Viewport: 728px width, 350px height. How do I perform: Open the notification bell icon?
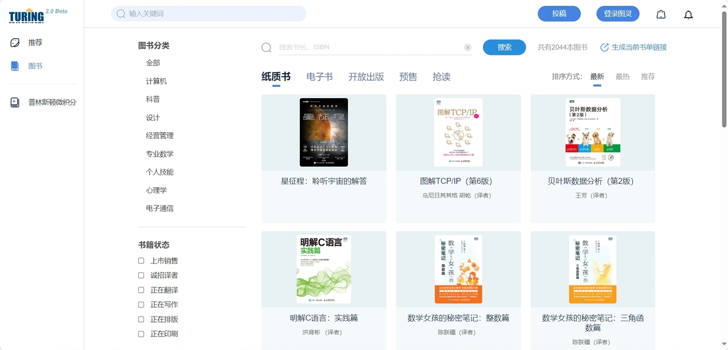point(688,15)
